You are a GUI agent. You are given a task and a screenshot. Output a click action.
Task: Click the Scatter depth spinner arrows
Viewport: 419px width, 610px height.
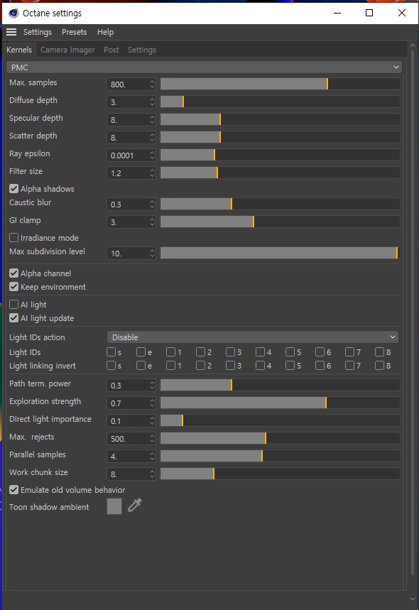pos(152,137)
